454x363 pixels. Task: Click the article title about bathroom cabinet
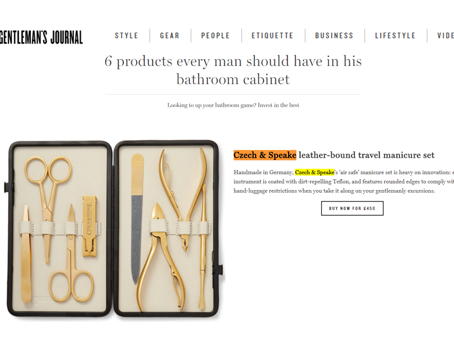233,70
